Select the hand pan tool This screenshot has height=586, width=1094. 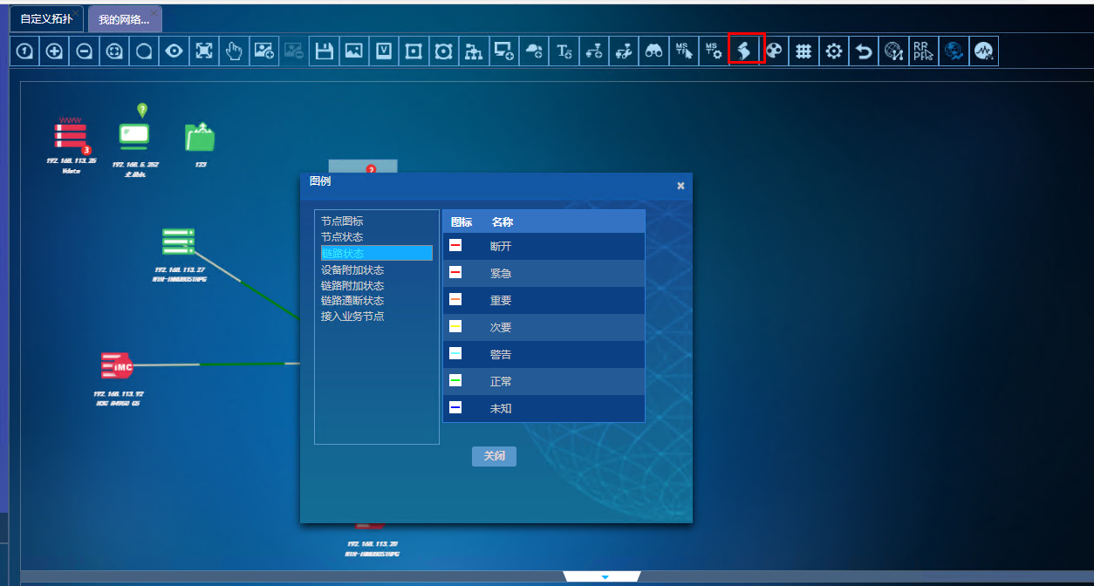pos(234,51)
